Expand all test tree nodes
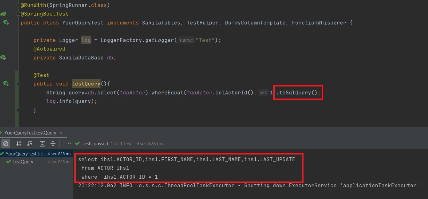The height and width of the screenshot is (199, 428). pos(42,144)
